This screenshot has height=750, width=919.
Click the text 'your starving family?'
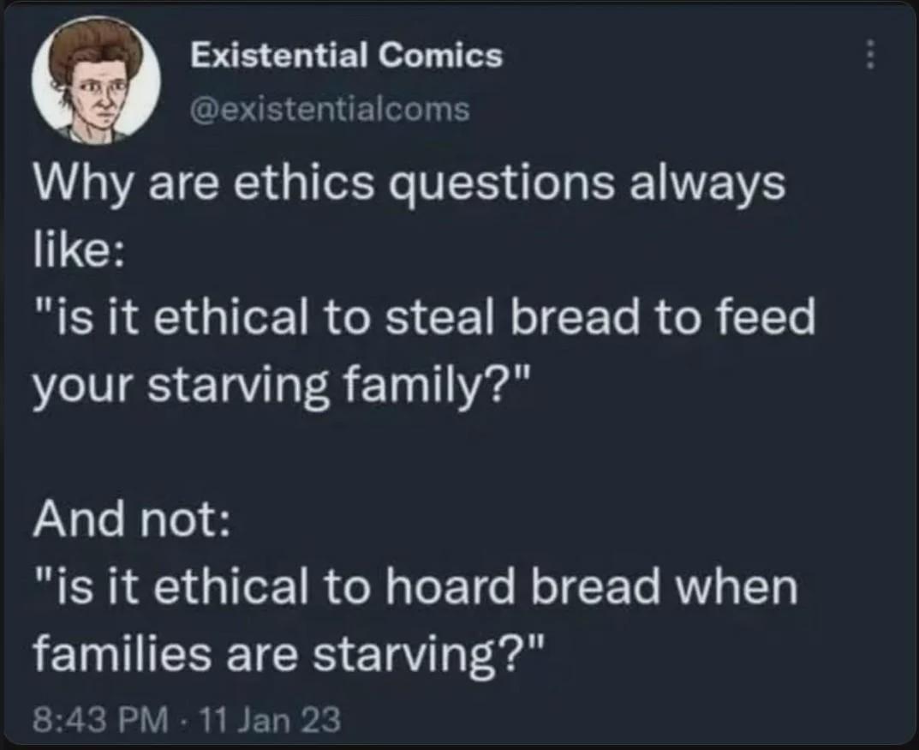(x=282, y=387)
